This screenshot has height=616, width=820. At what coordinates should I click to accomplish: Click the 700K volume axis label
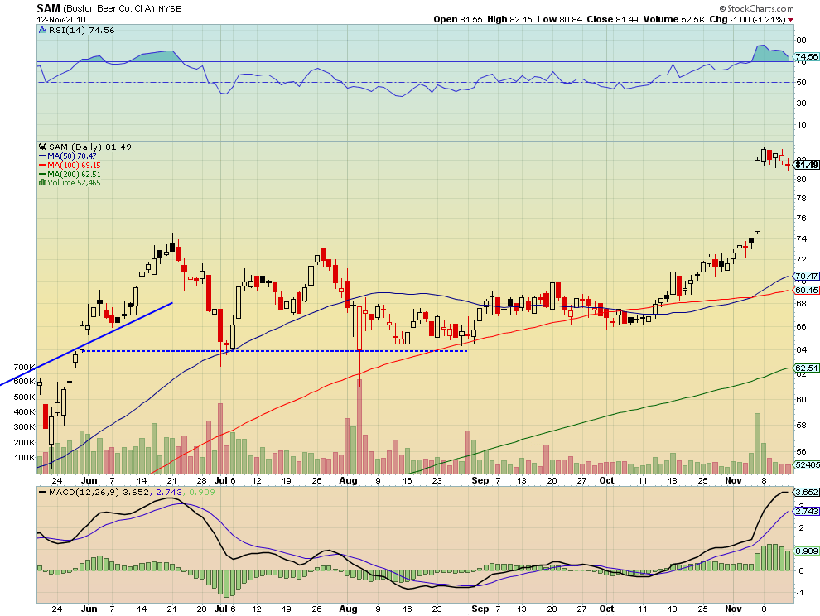click(24, 367)
